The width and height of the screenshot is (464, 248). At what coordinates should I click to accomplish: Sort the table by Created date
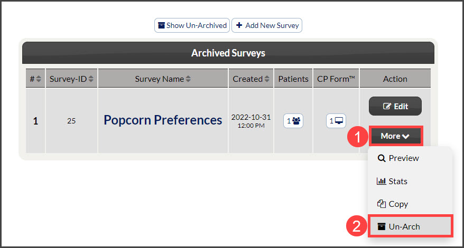(267, 79)
